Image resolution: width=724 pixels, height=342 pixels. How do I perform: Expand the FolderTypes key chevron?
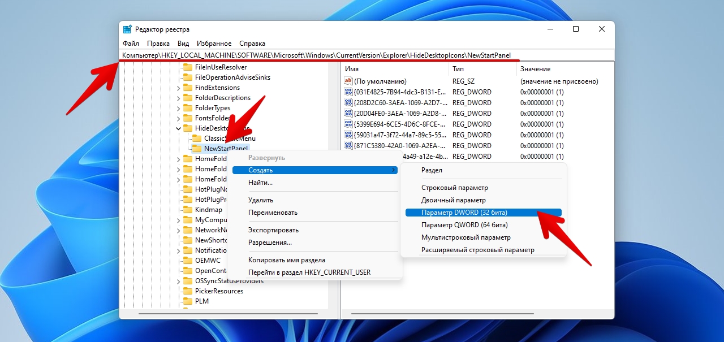[178, 108]
